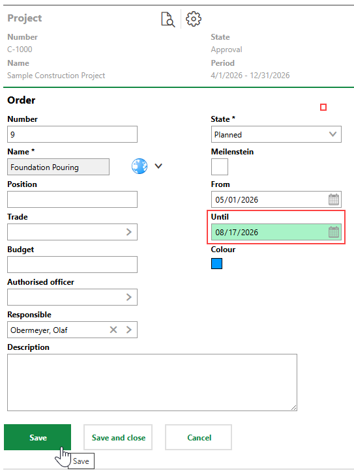This screenshot has width=354, height=475.
Task: Focus the Budget input field
Action: pyautogui.click(x=72, y=265)
